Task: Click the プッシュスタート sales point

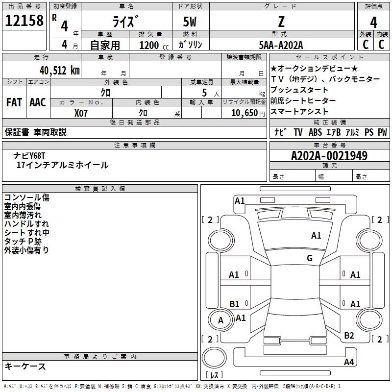Action: coord(299,90)
